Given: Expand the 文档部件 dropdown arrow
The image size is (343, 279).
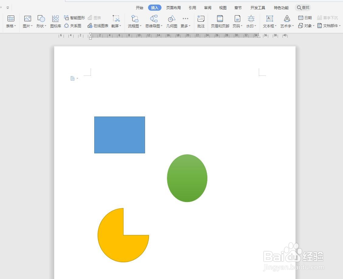Looking at the screenshot, I should [340, 26].
